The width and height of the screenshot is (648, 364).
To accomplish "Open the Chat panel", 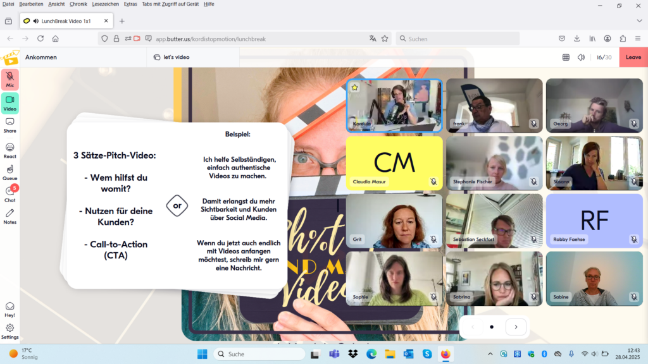I will click(x=10, y=193).
